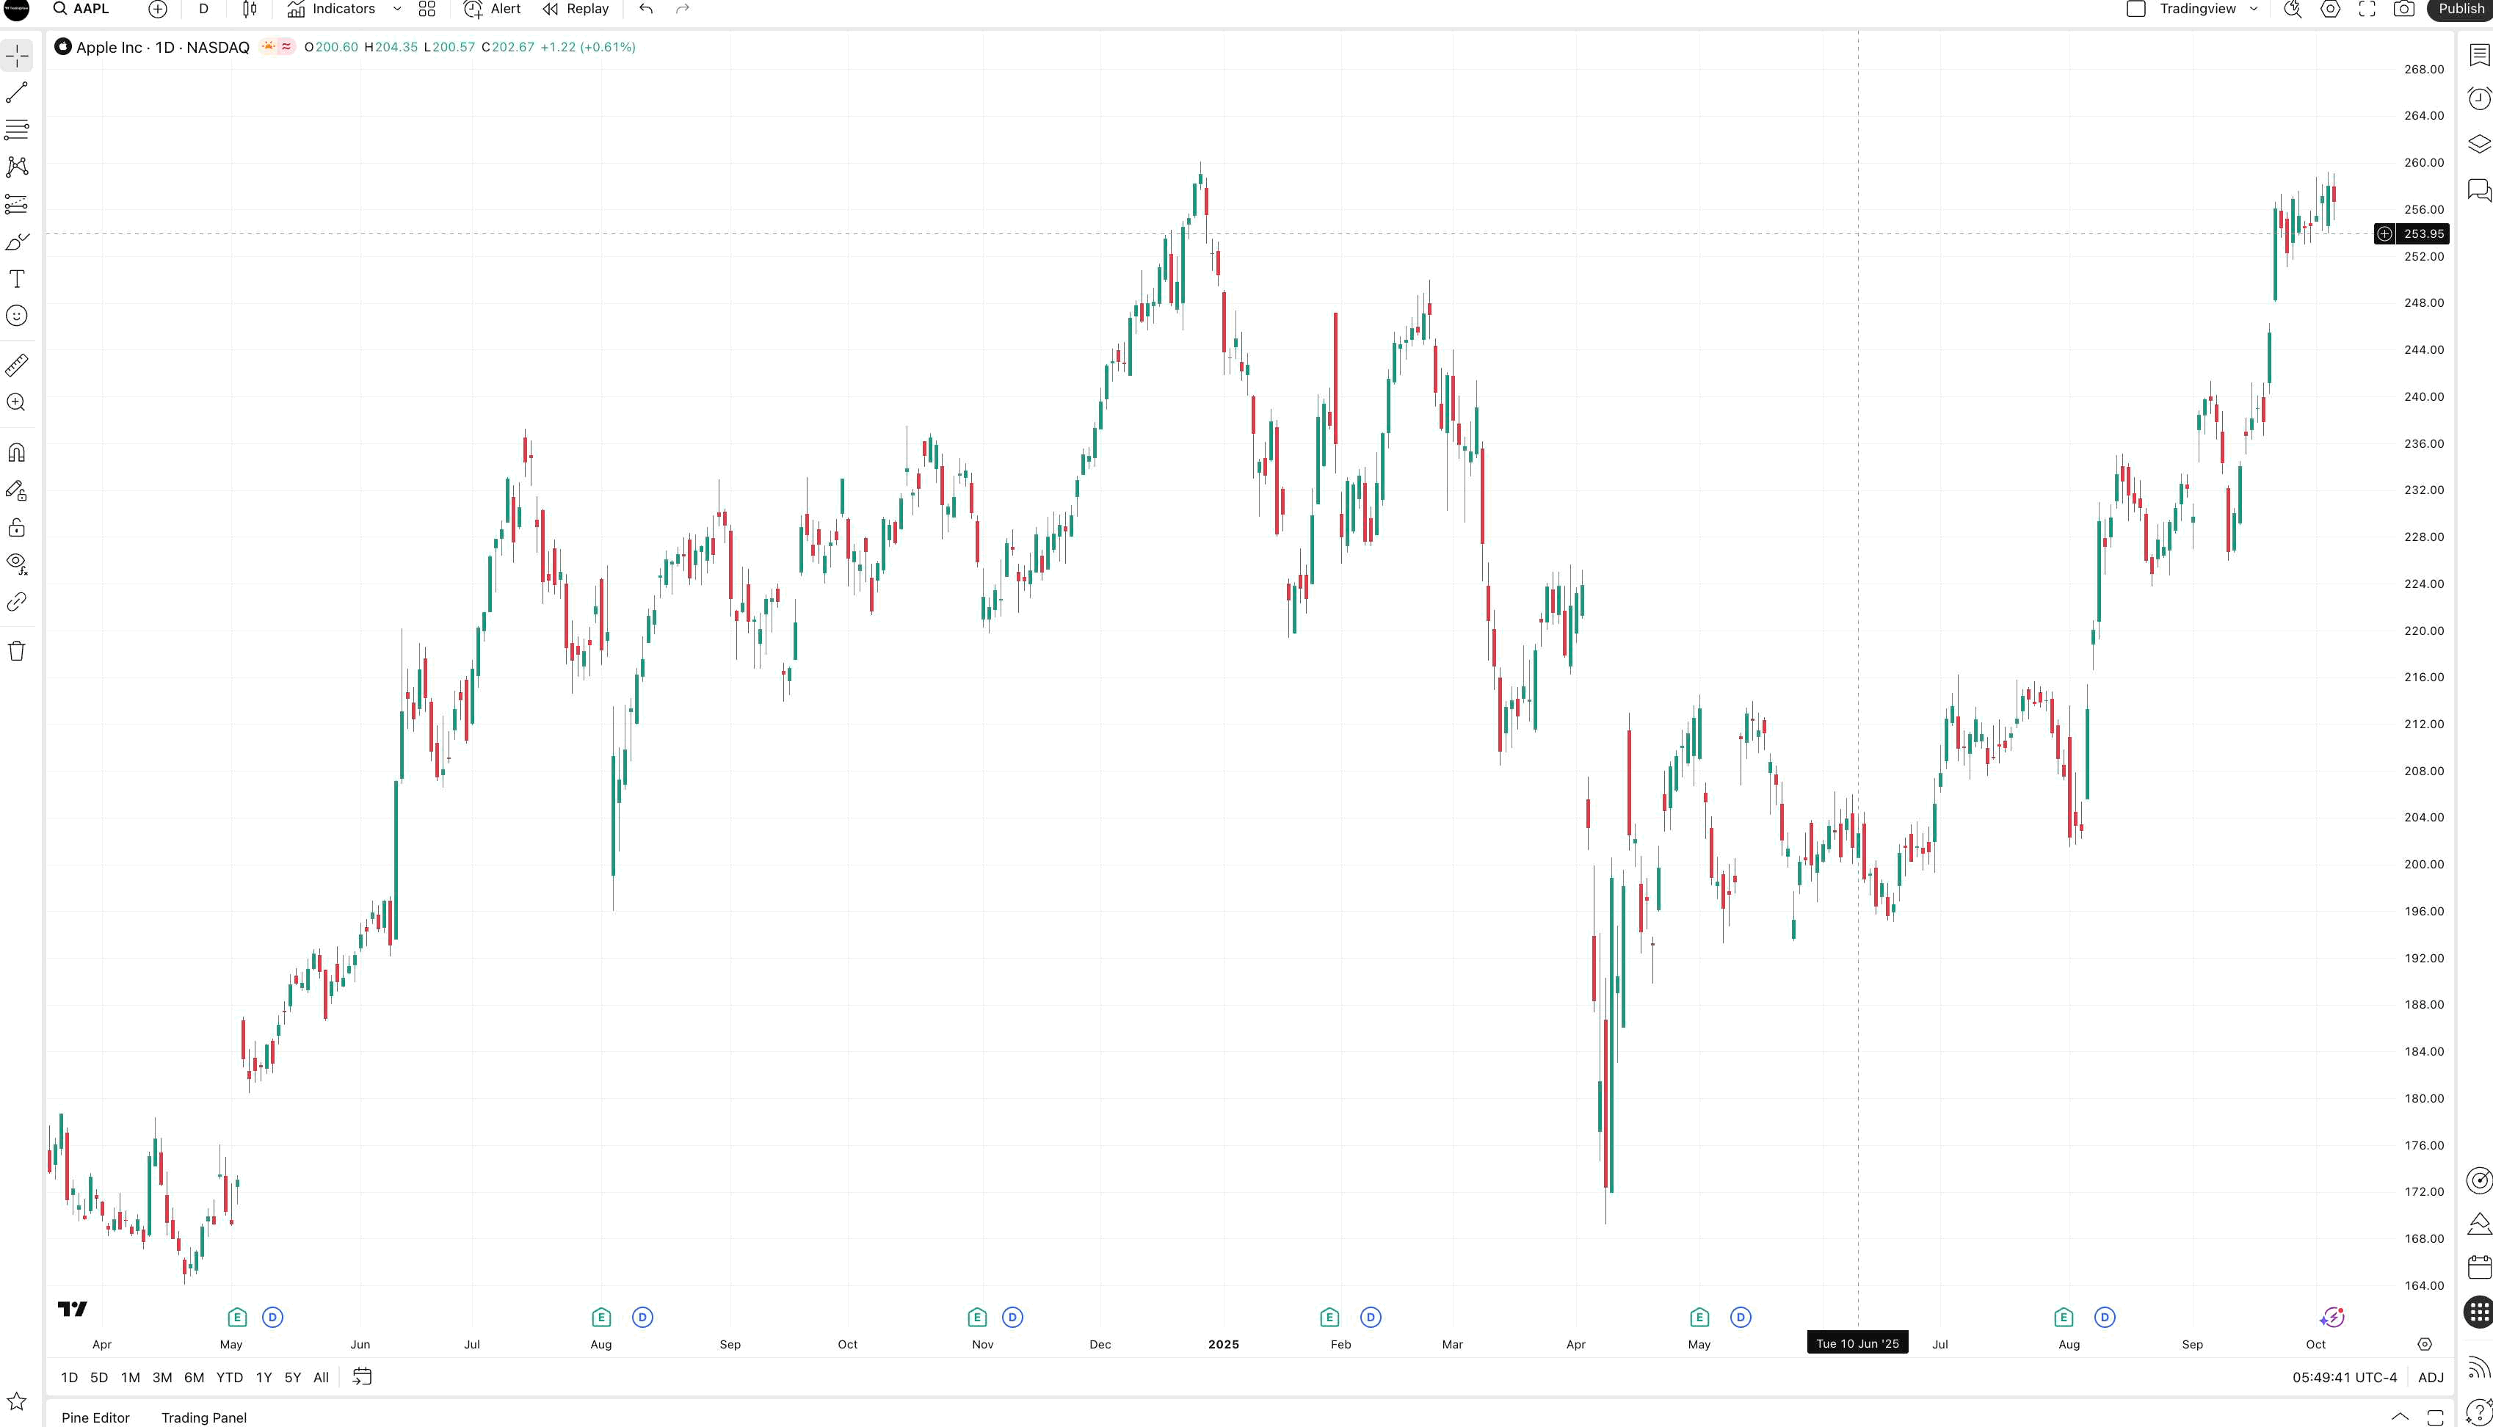Image resolution: width=2493 pixels, height=1427 pixels.
Task: Toggle lock all drawing tools
Action: (x=17, y=529)
